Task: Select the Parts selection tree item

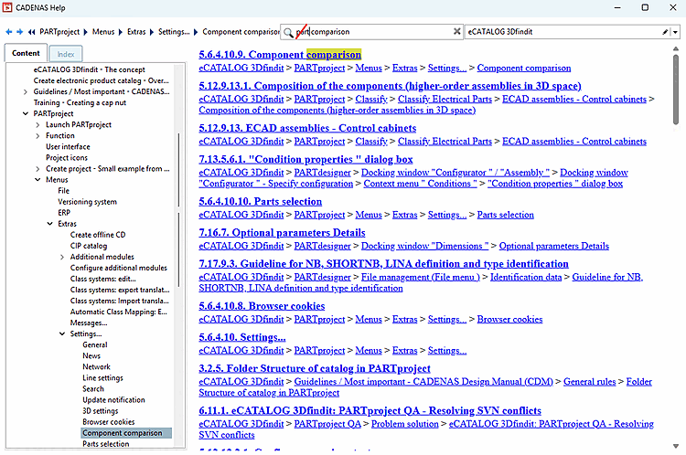Action: [106, 444]
